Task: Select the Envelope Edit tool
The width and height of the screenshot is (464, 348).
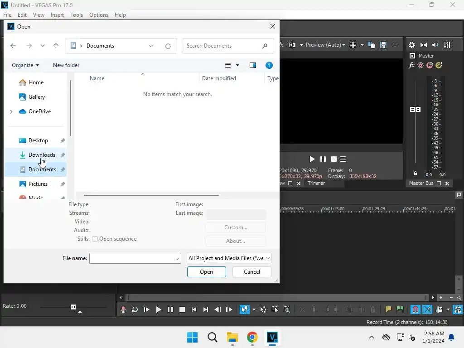Action: [x=263, y=309]
